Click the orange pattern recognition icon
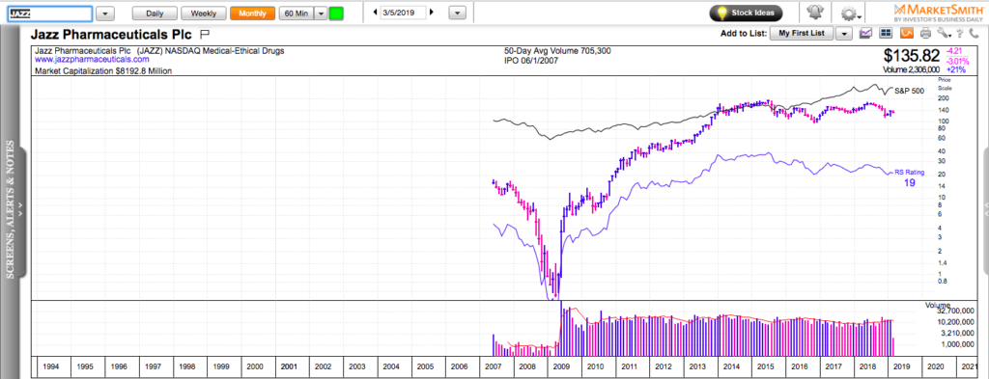 click(x=906, y=33)
